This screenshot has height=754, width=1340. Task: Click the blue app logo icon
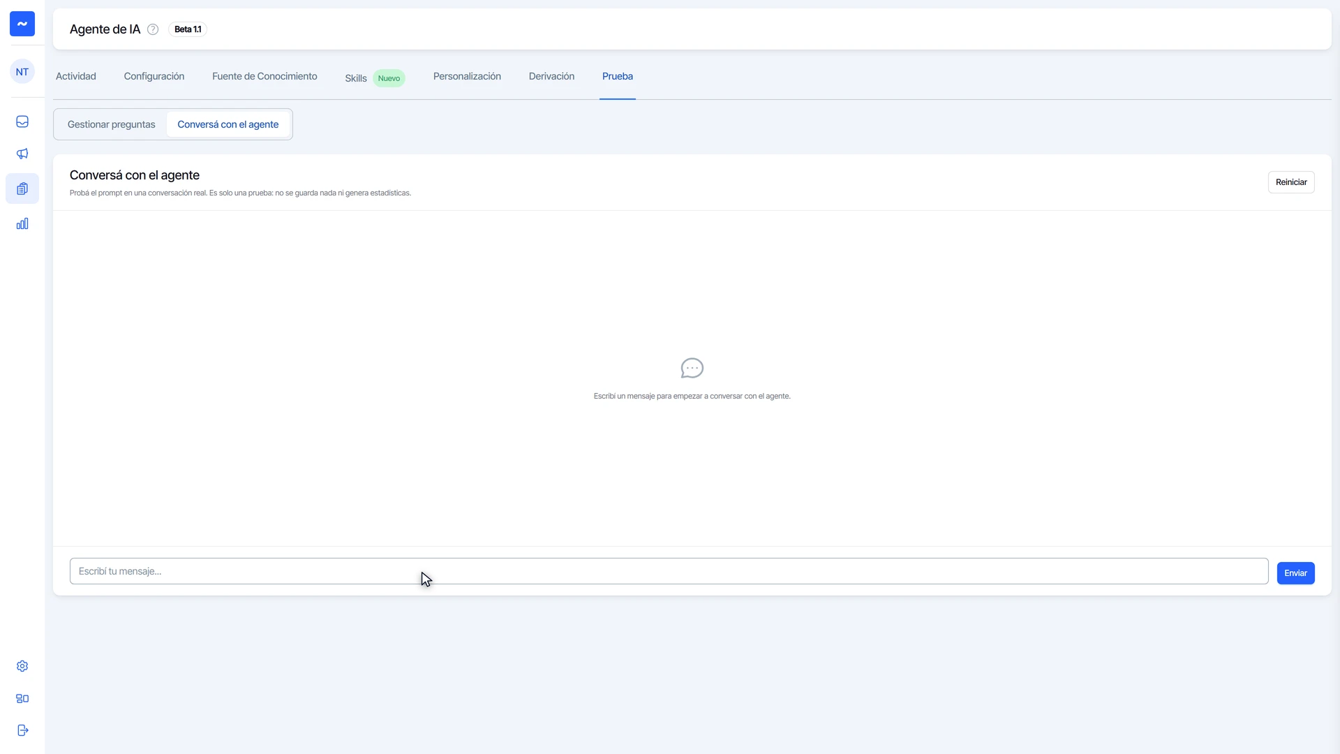(22, 24)
